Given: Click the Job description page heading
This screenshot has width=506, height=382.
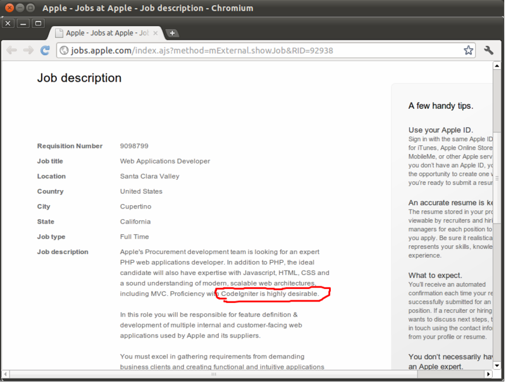Looking at the screenshot, I should coord(80,78).
